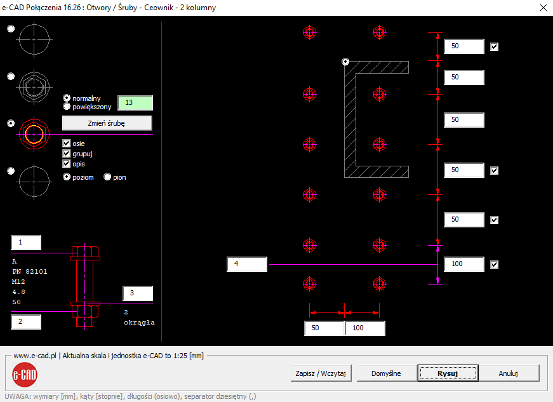This screenshot has height=402, width=553.
Task: Click the Rysuj button to draw
Action: pyautogui.click(x=448, y=373)
